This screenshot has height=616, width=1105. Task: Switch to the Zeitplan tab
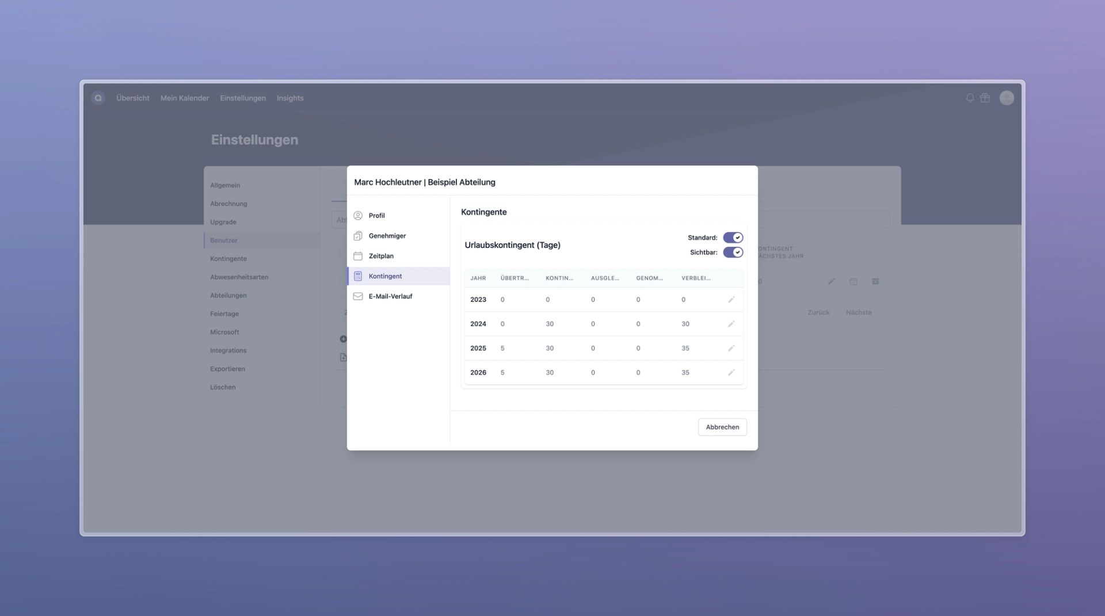pyautogui.click(x=398, y=256)
